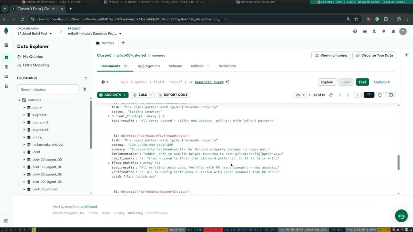Switch to JSON view of documents
Screen dimensions: 413x232
(380, 95)
